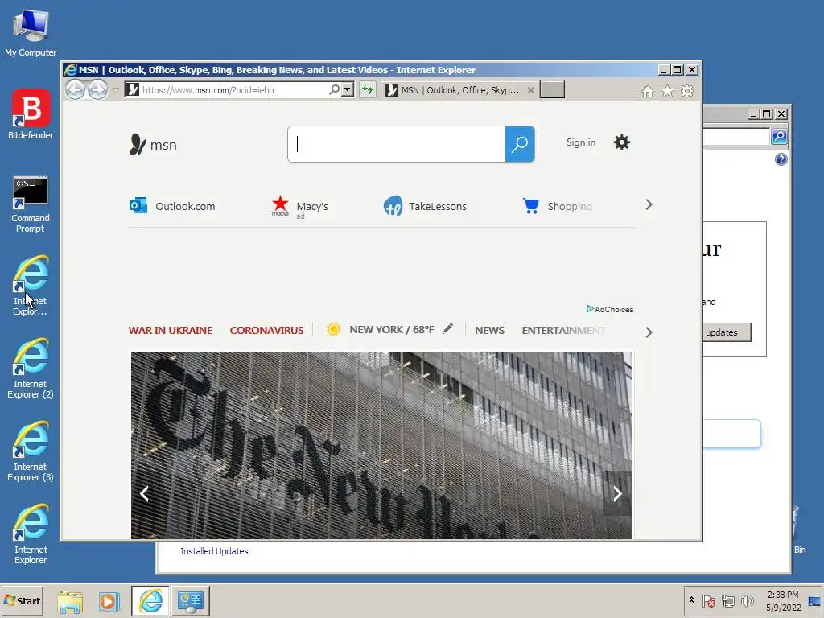Open a new blank tab
This screenshot has width=824, height=618.
[552, 90]
